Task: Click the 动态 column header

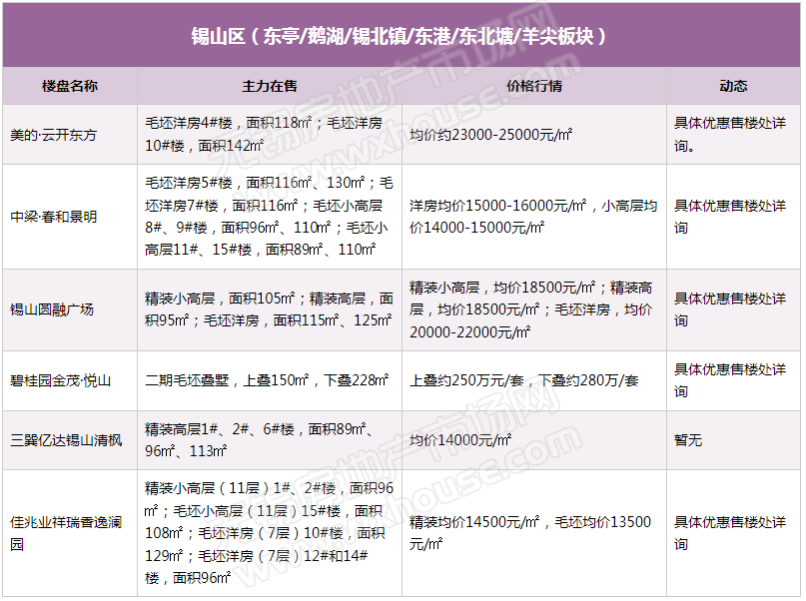Action: tap(733, 87)
